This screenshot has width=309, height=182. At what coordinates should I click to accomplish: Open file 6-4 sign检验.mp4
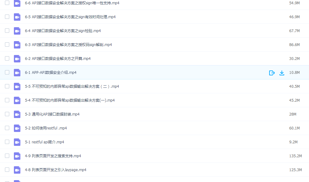(x=63, y=31)
